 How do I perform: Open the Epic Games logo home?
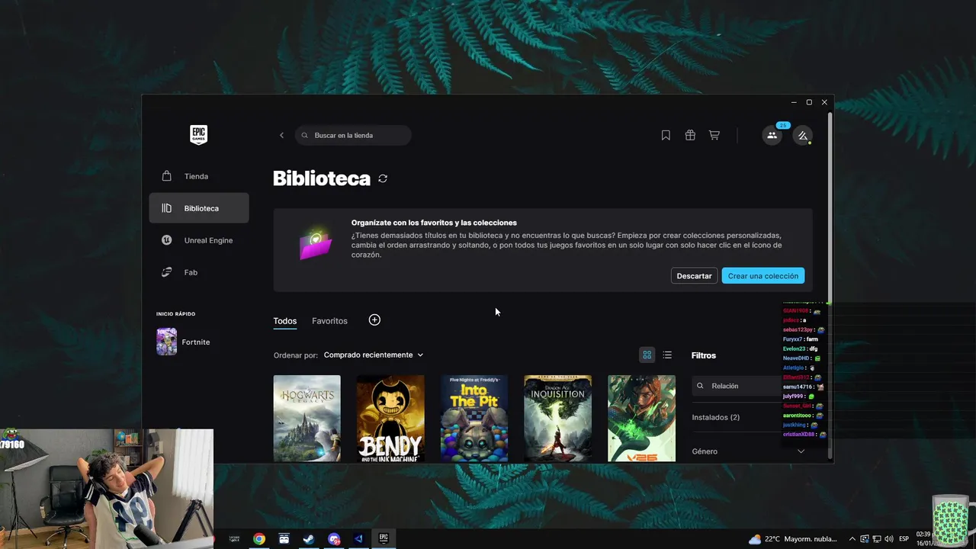click(x=198, y=135)
